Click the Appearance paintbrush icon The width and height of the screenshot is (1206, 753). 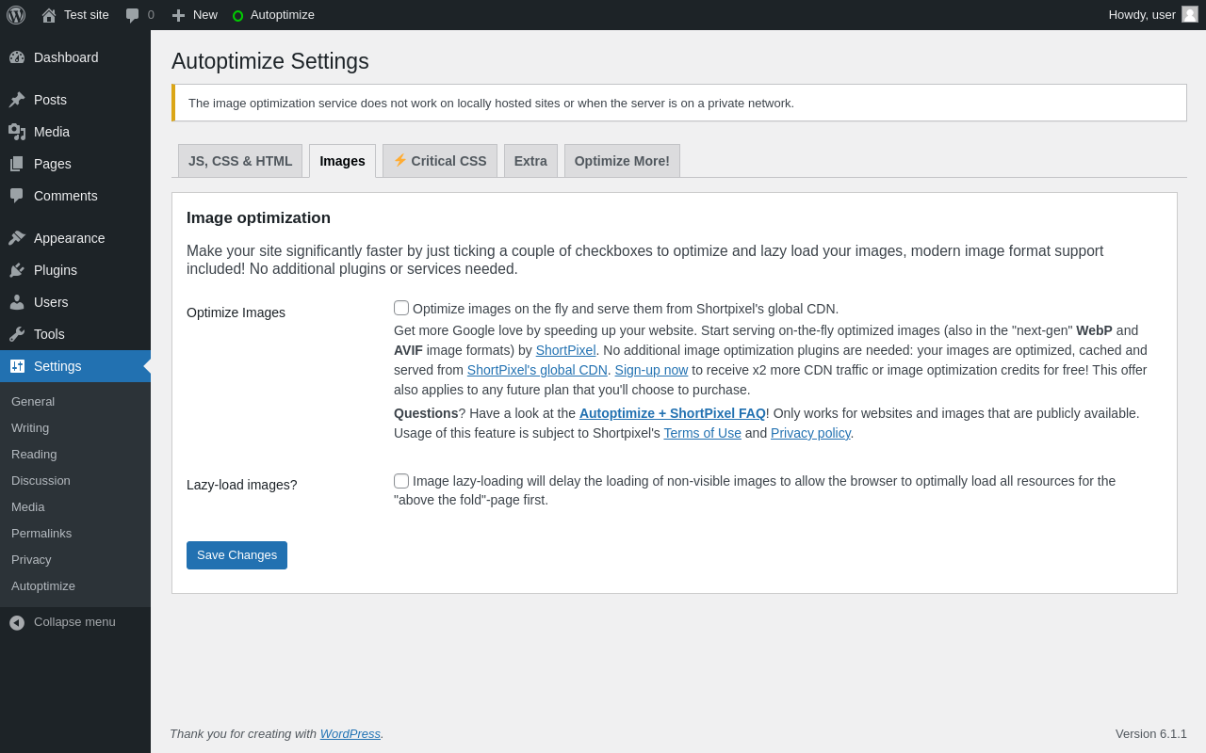[x=17, y=238]
